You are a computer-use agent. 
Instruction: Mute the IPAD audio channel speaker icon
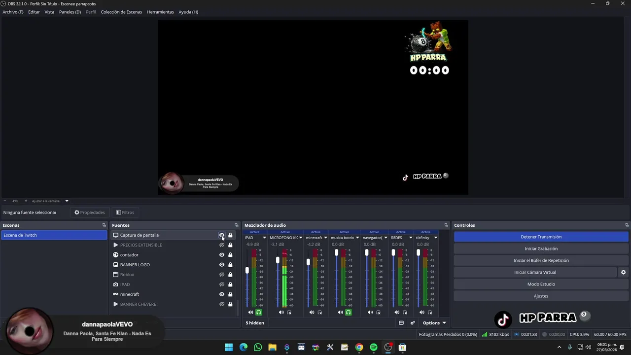[x=250, y=312]
